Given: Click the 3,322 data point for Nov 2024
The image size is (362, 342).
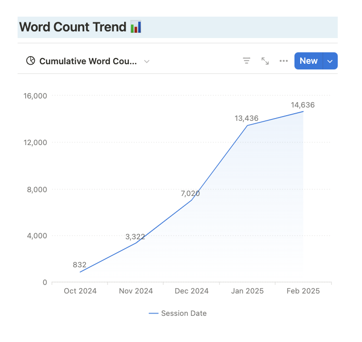Looking at the screenshot, I should [136, 243].
